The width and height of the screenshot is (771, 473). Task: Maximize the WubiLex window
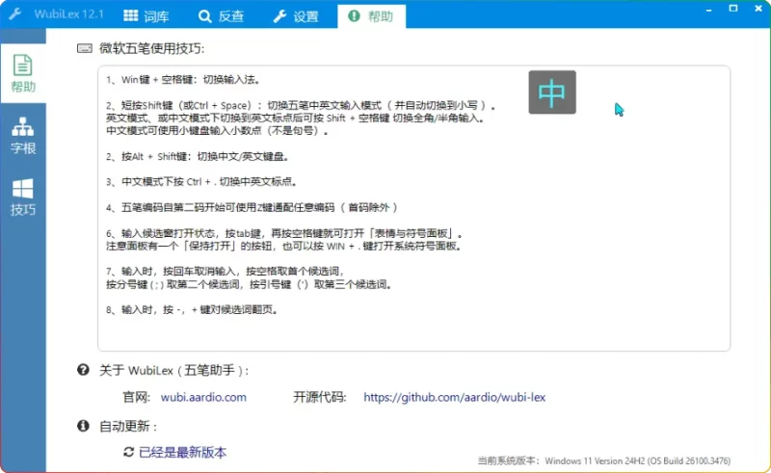[x=733, y=9]
